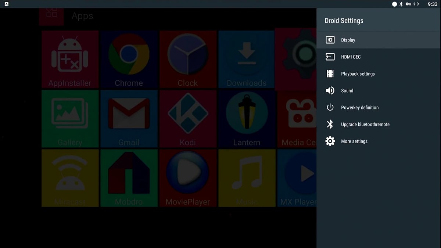Image resolution: width=441 pixels, height=248 pixels.
Task: Click the Apps header icon
Action: [x=51, y=17]
